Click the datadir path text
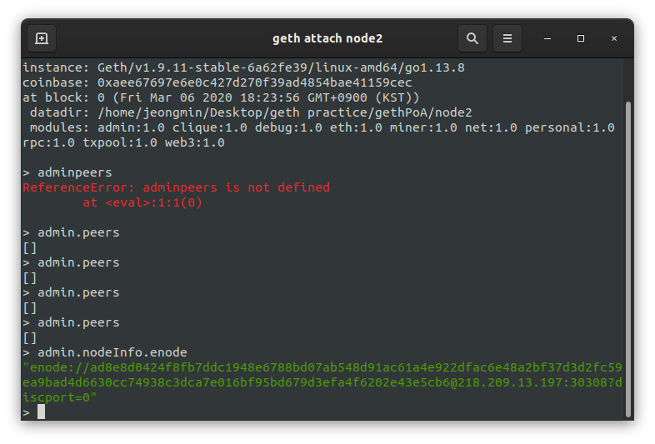 [285, 112]
